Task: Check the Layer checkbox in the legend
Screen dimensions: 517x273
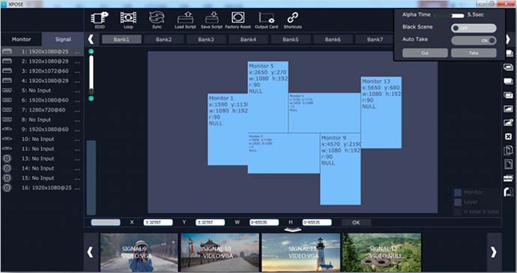Action: click(x=458, y=202)
